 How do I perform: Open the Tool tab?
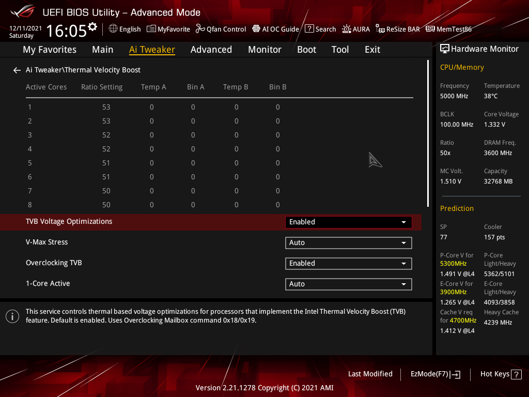point(340,50)
